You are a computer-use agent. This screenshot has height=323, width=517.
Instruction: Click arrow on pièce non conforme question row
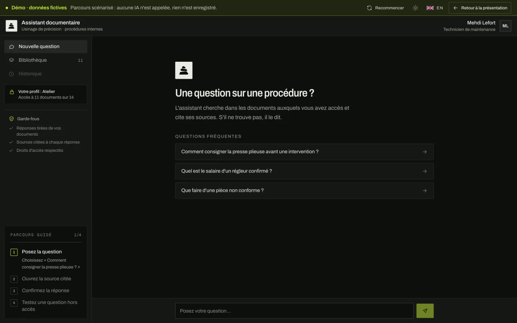pos(425,191)
